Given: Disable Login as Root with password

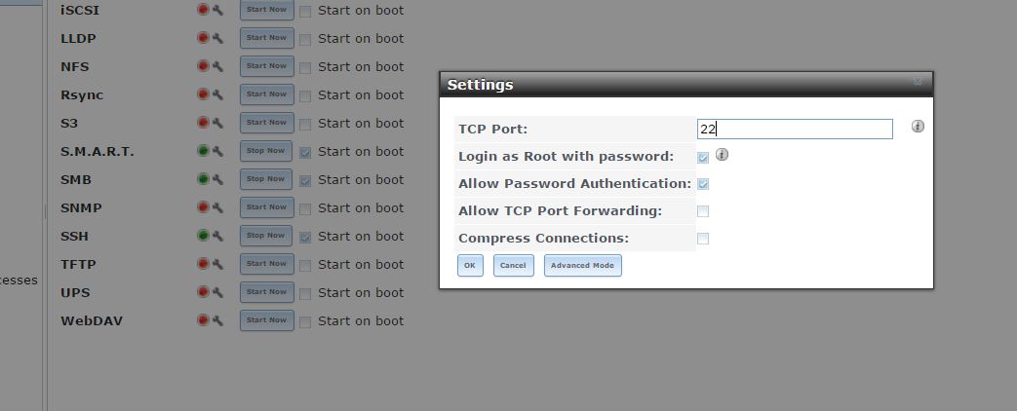Looking at the screenshot, I should (703, 157).
